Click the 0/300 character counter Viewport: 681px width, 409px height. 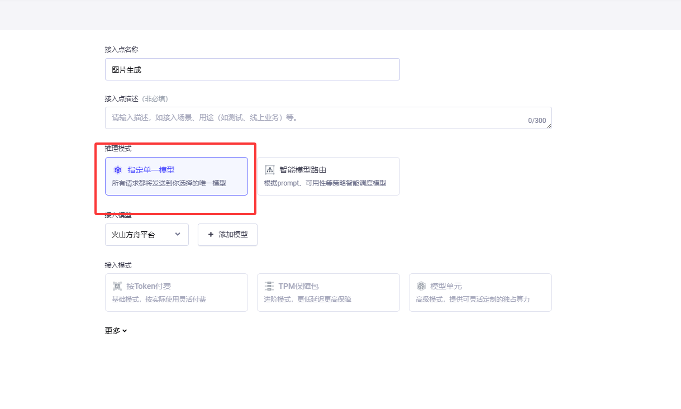click(x=536, y=121)
